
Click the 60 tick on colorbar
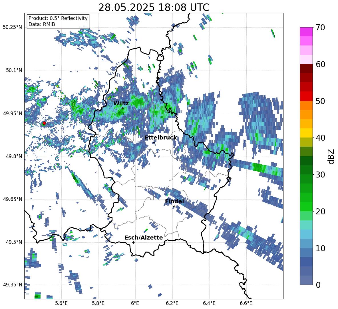click(320, 64)
